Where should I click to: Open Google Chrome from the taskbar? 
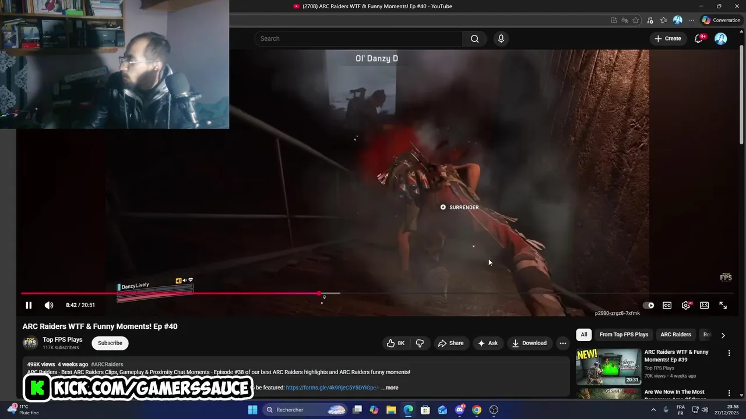pos(477,410)
